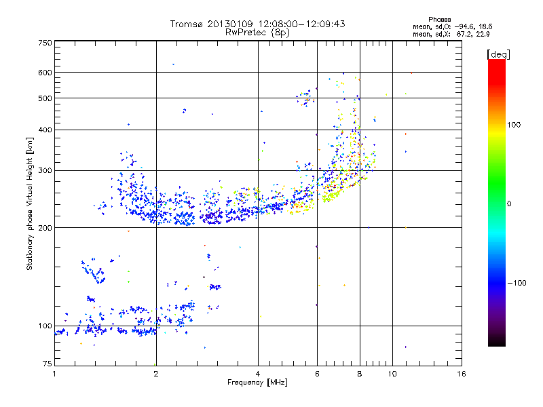This screenshot has width=543, height=407.
Task: Click the '100' height axis tick label
Action: [x=45, y=326]
